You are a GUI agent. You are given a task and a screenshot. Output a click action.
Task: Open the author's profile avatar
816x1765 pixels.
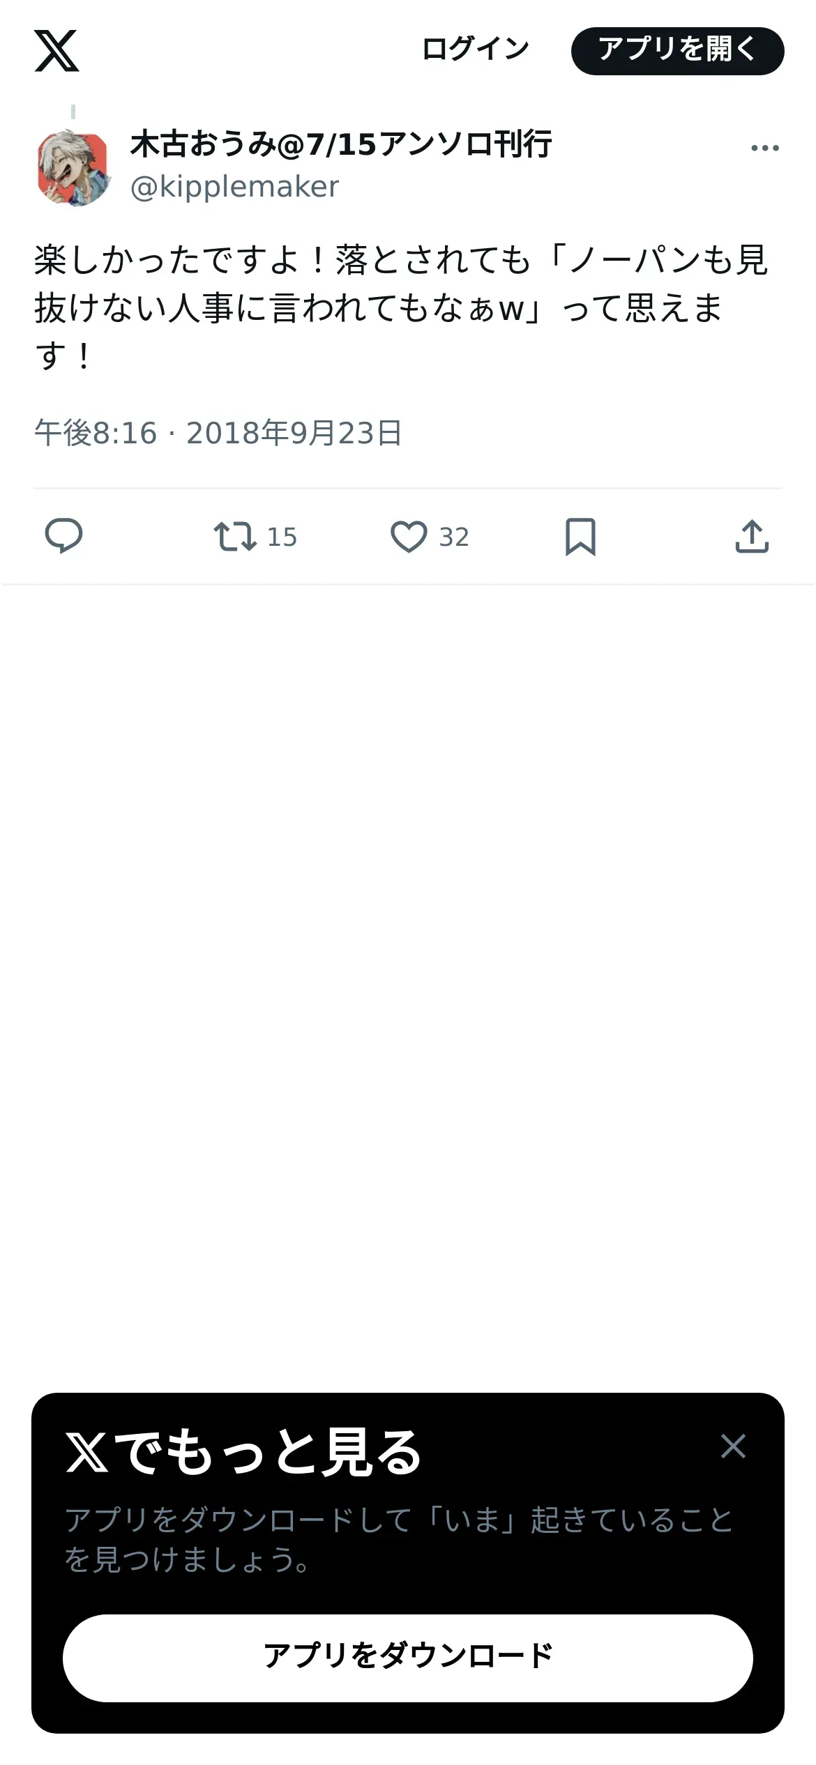point(73,168)
